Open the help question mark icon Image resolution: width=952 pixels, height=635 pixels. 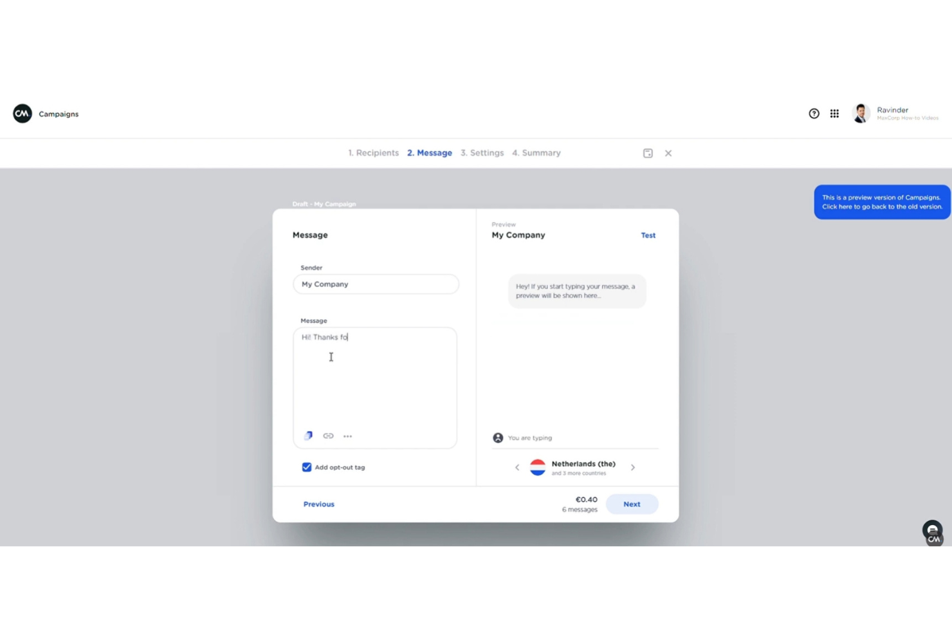[814, 113]
